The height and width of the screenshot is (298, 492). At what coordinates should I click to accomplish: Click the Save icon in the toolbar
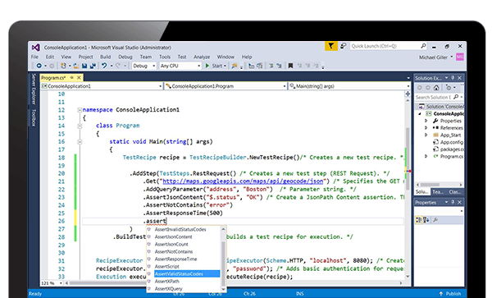[84, 66]
